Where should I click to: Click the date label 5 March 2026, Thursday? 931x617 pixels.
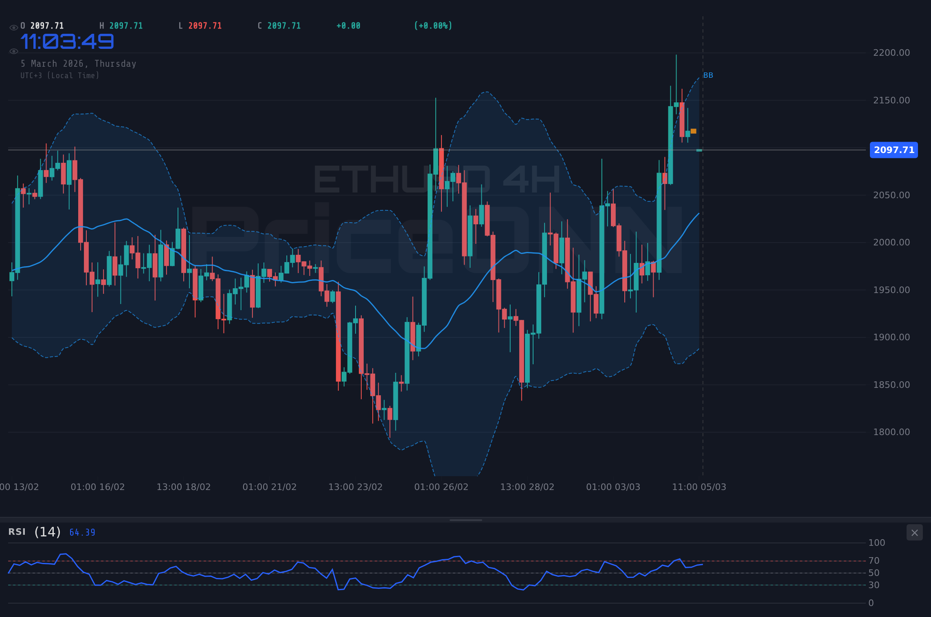(x=79, y=63)
